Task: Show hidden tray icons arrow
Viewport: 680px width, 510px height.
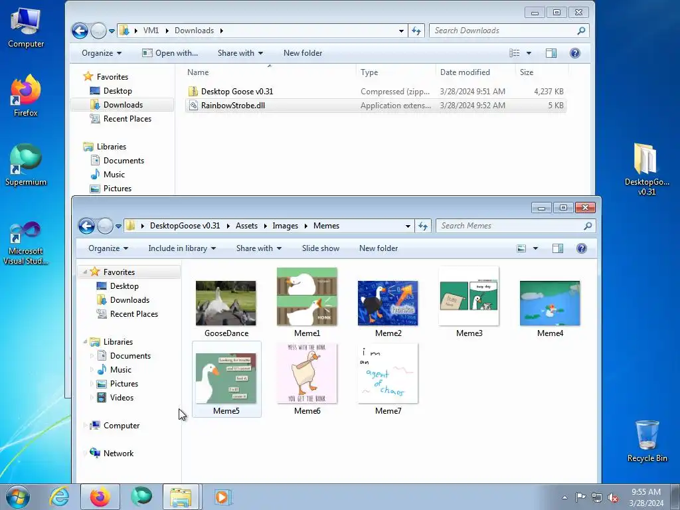Action: tap(564, 497)
